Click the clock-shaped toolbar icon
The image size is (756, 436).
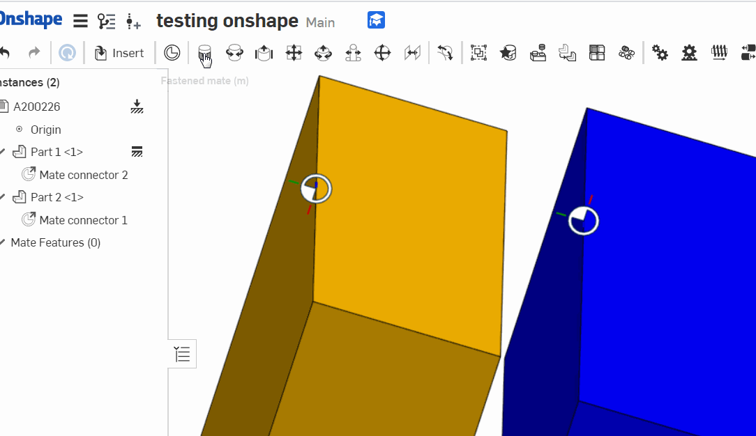[172, 52]
